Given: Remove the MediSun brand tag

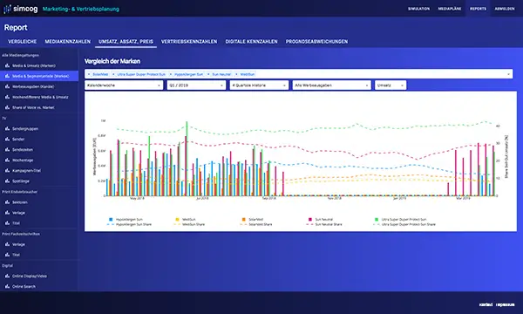Looking at the screenshot, I should 236,74.
